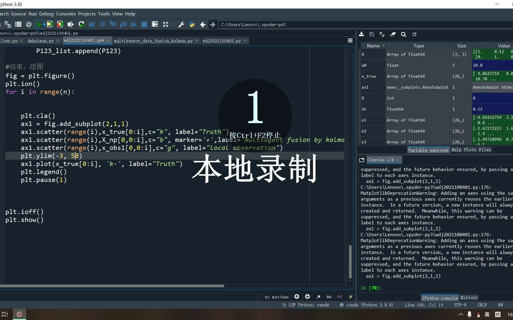This screenshot has height=320, width=513.
Task: Switch to the dekalman.py editor tab
Action: [41, 41]
